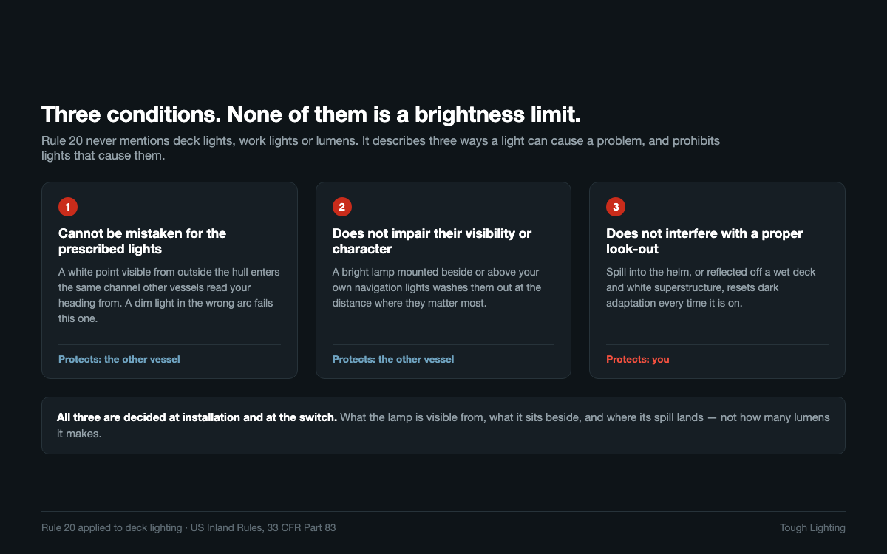Viewport: 887px width, 554px height.
Task: Click heading 'Does not interfere with a proper look-out'
Action: pos(704,242)
